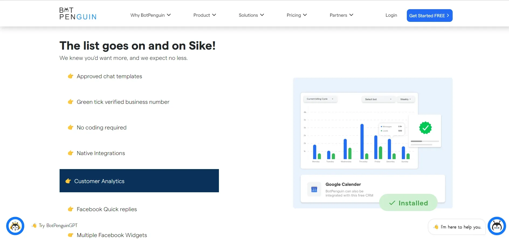Image resolution: width=509 pixels, height=240 pixels.
Task: Click the Messages 2.5k tooltip in chart
Action: point(392,129)
